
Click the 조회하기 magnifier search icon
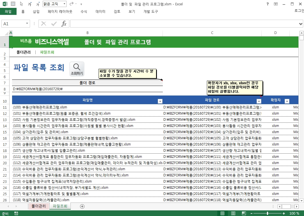pos(77,69)
